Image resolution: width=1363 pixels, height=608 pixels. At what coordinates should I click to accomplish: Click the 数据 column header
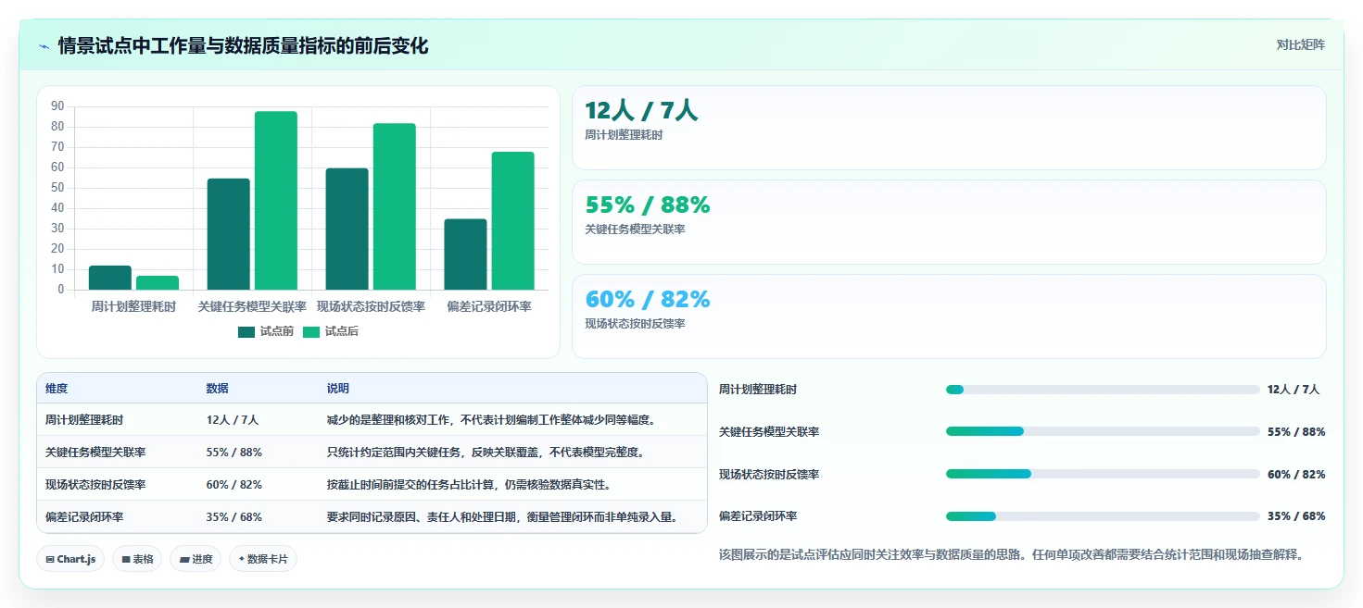tap(217, 389)
